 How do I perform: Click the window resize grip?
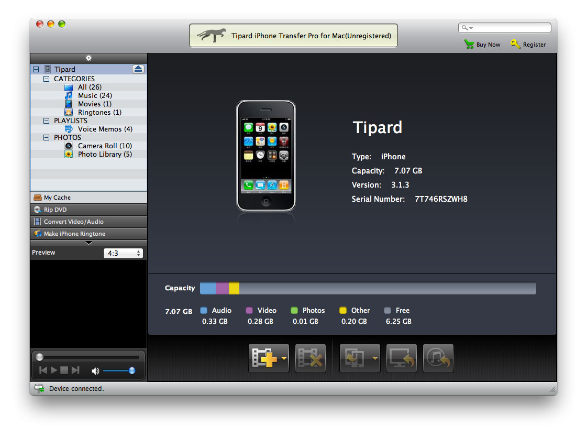click(x=552, y=390)
